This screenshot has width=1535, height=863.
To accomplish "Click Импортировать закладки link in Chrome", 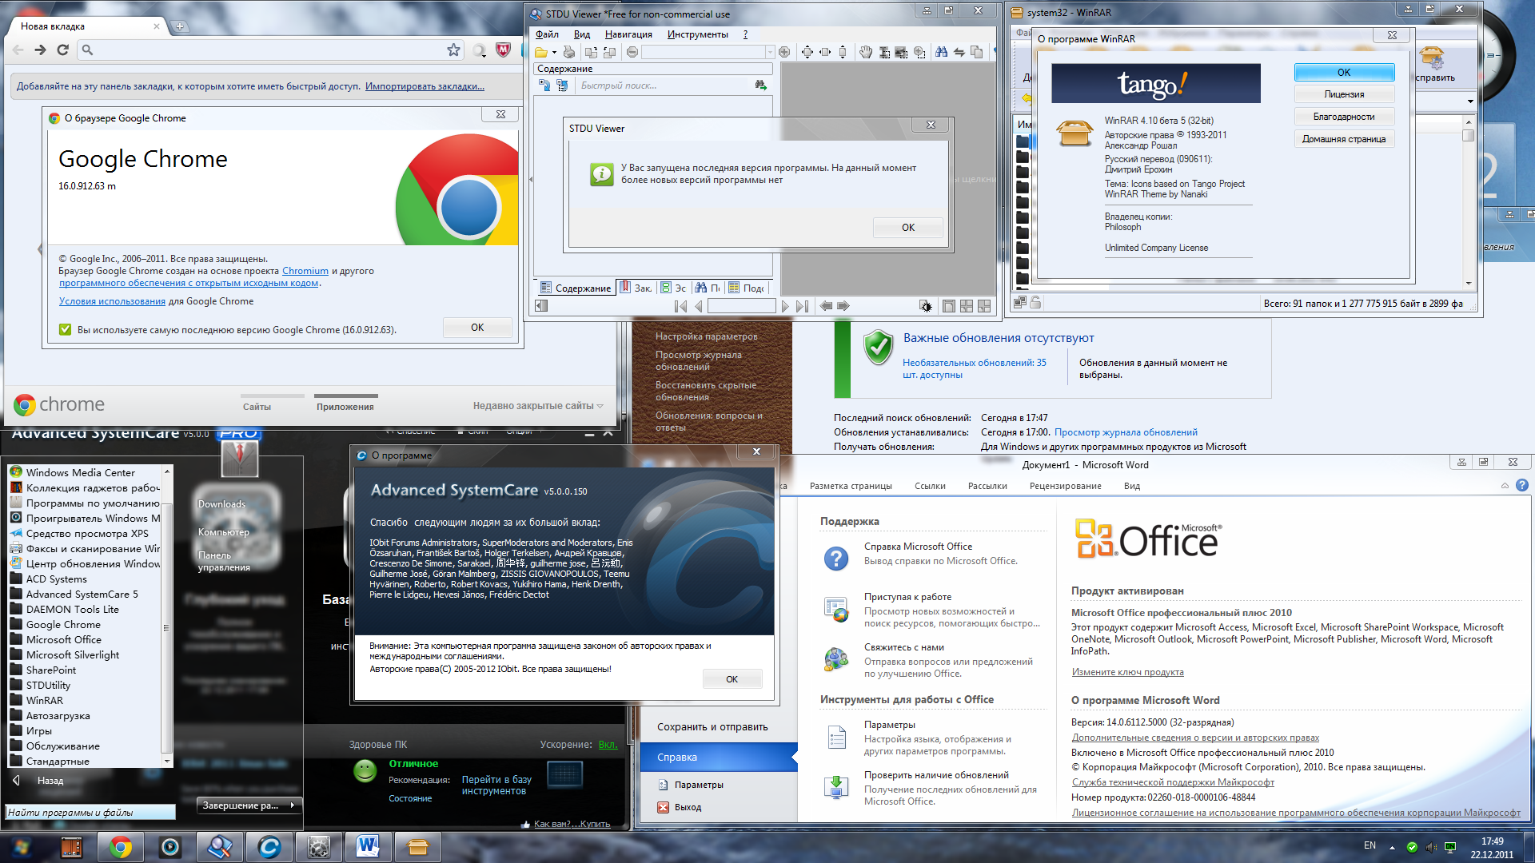I will (x=425, y=86).
